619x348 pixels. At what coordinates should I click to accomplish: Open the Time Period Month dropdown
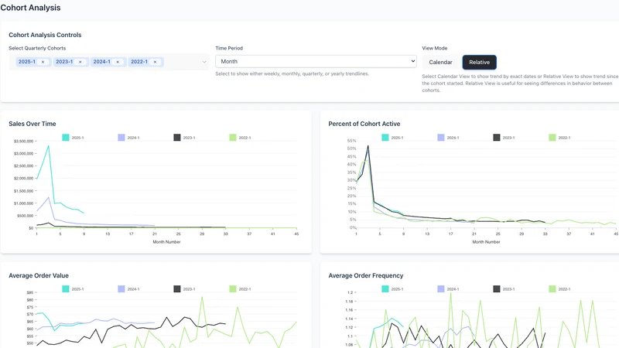point(316,62)
